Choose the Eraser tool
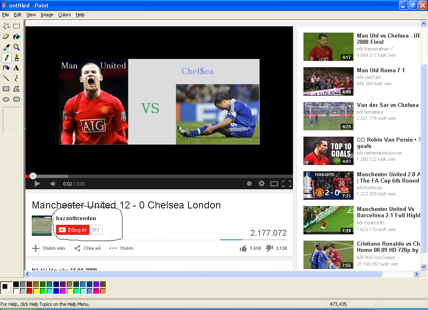The image size is (428, 310). (x=6, y=37)
